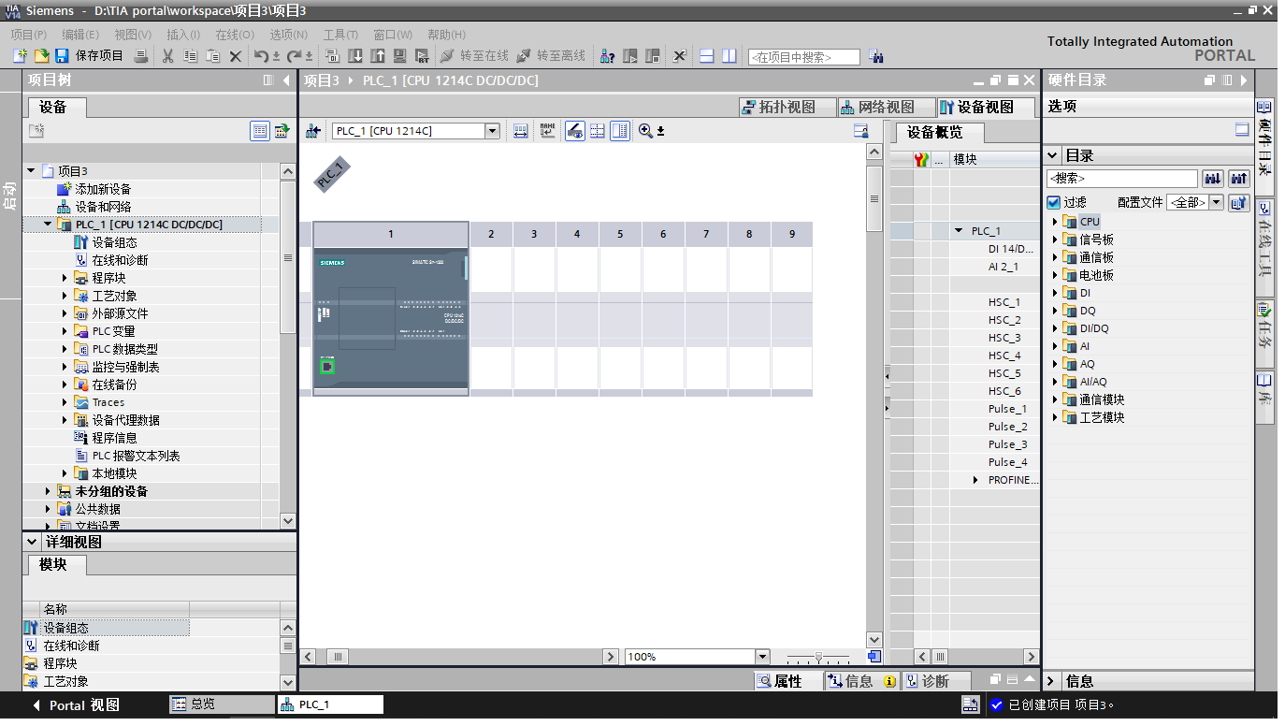
Task: Click the Device configuration icon in tree
Action: 81,242
